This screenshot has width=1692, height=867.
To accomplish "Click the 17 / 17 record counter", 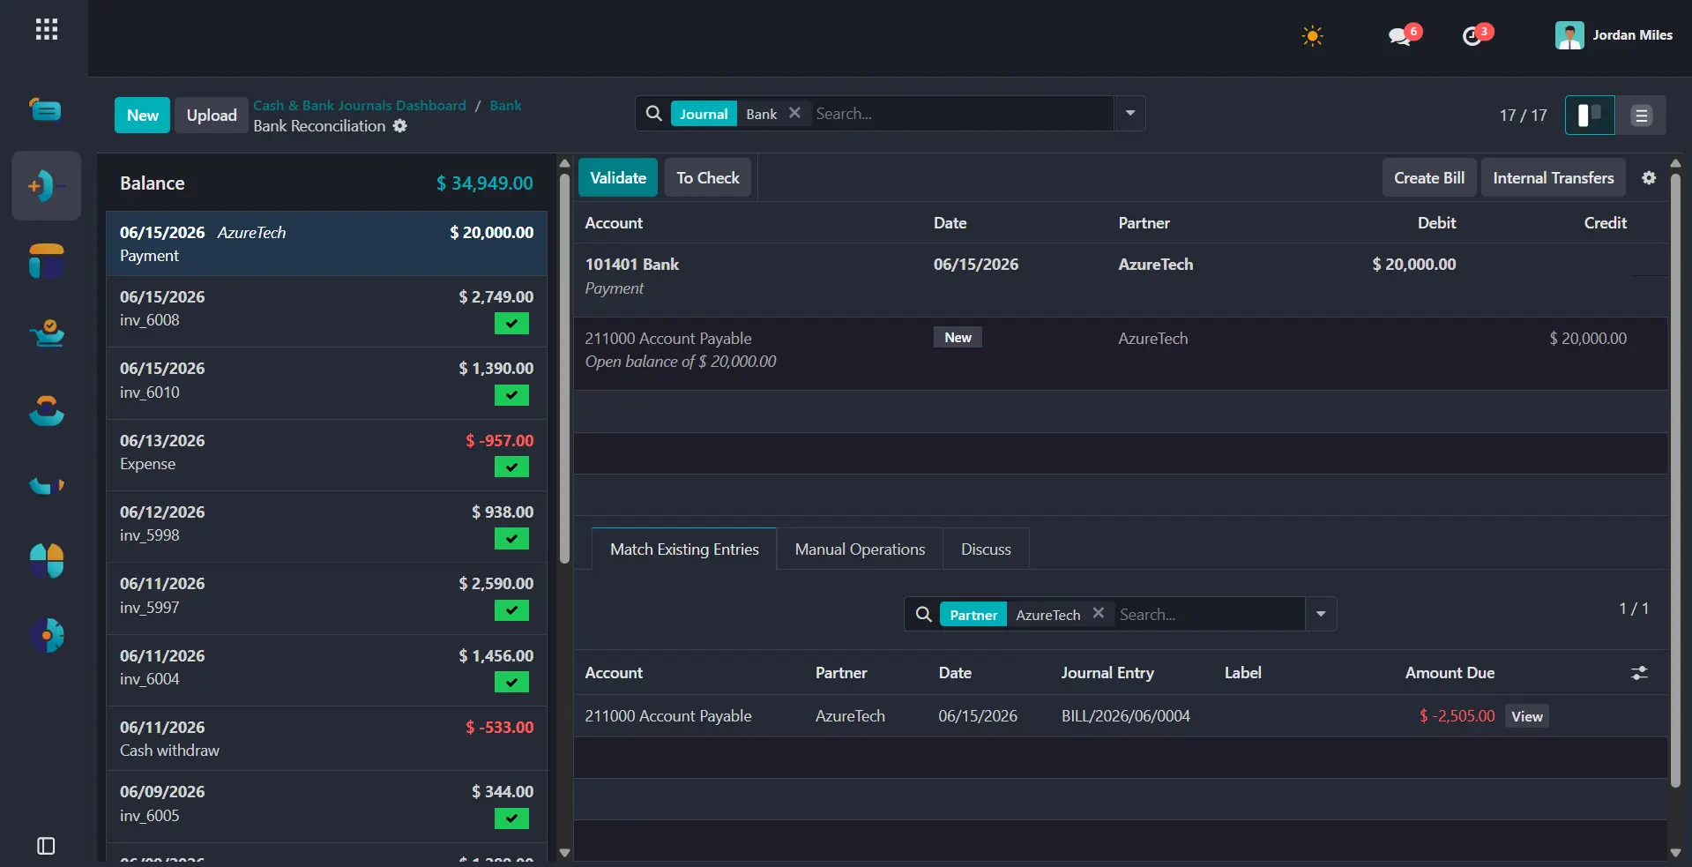I will pos(1523,116).
